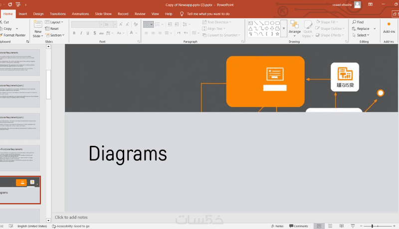This screenshot has height=229, width=399.
Task: Expand the shapes gallery More arrow
Action: pyautogui.click(x=284, y=28)
